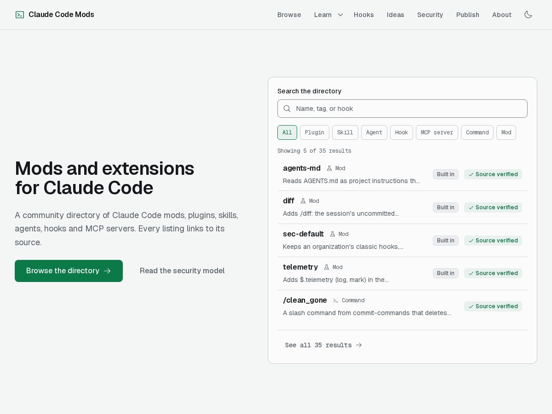Click the Browse the directory button
Screen dimensions: 552x414
[x=69, y=271]
